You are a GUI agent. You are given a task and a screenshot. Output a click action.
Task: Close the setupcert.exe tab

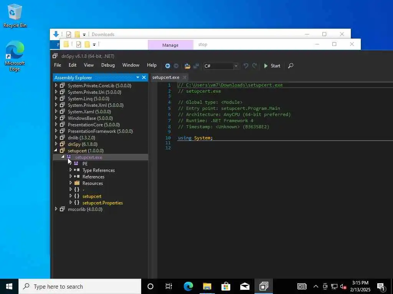[x=185, y=77]
